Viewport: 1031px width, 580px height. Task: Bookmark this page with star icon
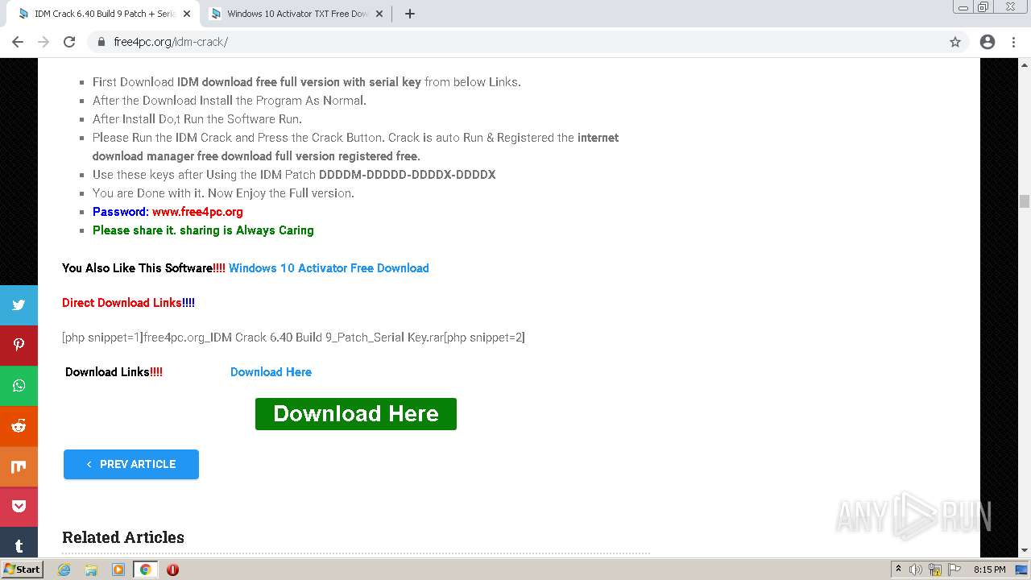pyautogui.click(x=955, y=42)
